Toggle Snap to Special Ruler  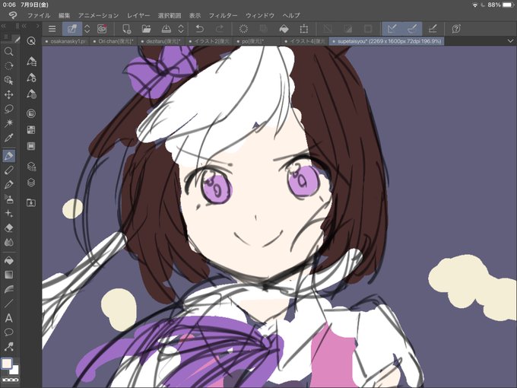tap(412, 29)
